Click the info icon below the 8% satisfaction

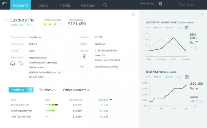[x=196, y=47]
